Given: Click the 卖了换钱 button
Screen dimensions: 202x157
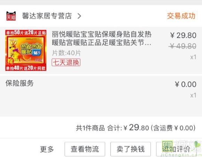Looking at the screenshot, I should (131, 149).
